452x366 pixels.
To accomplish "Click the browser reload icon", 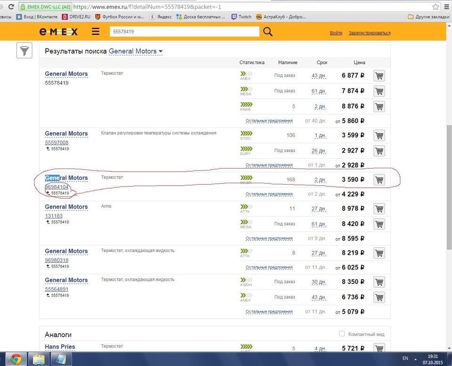I will click(11, 6).
